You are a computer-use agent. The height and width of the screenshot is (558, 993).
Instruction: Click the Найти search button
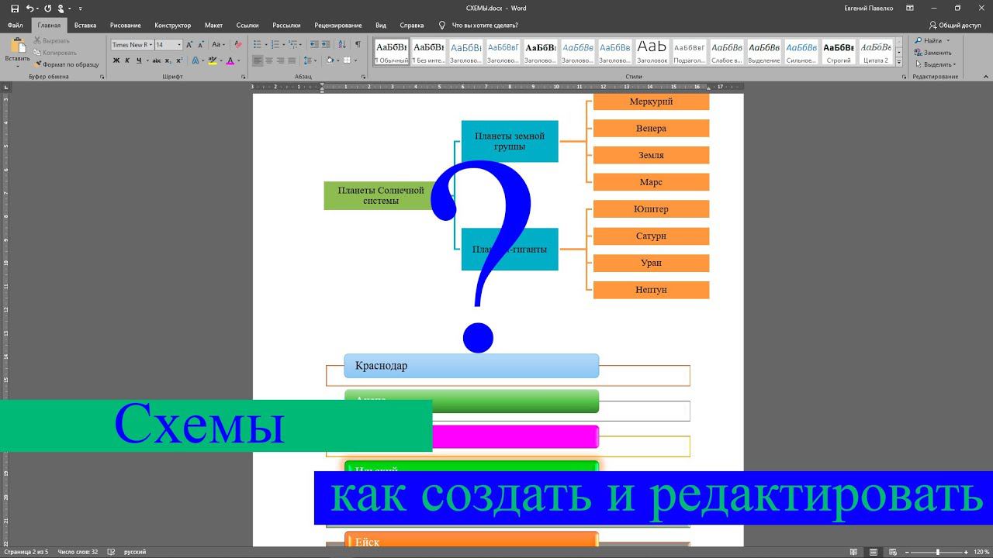tap(928, 40)
